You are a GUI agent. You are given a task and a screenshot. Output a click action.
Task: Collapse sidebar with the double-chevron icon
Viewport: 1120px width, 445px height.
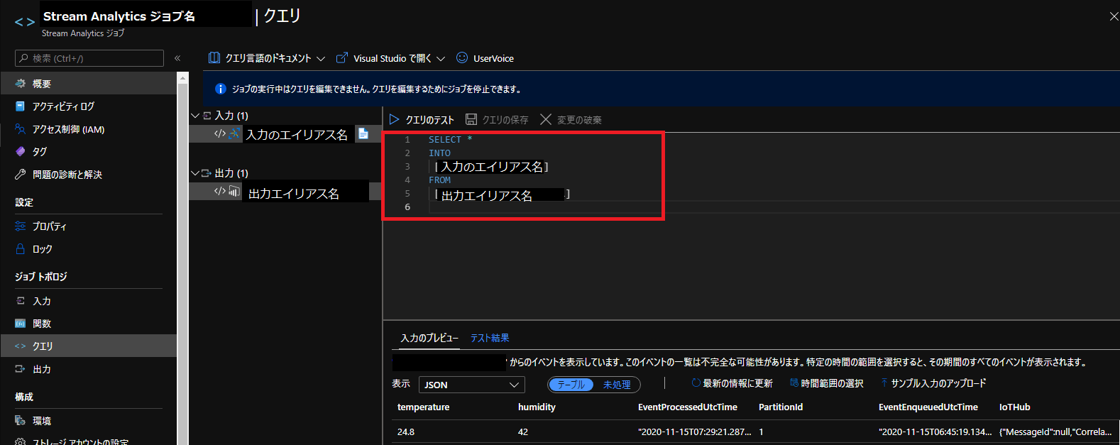(x=177, y=58)
